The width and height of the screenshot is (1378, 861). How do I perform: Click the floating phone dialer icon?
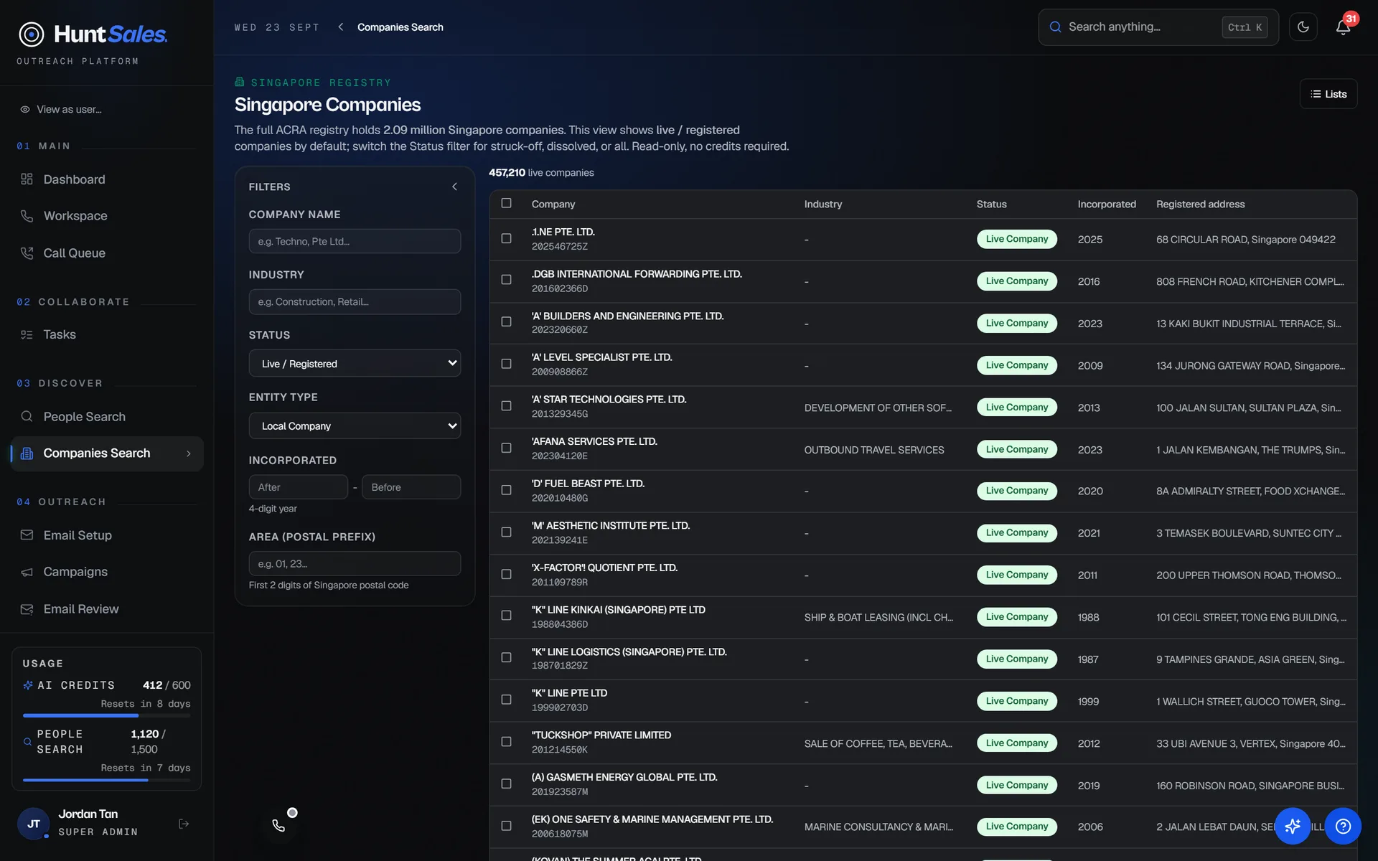click(278, 825)
